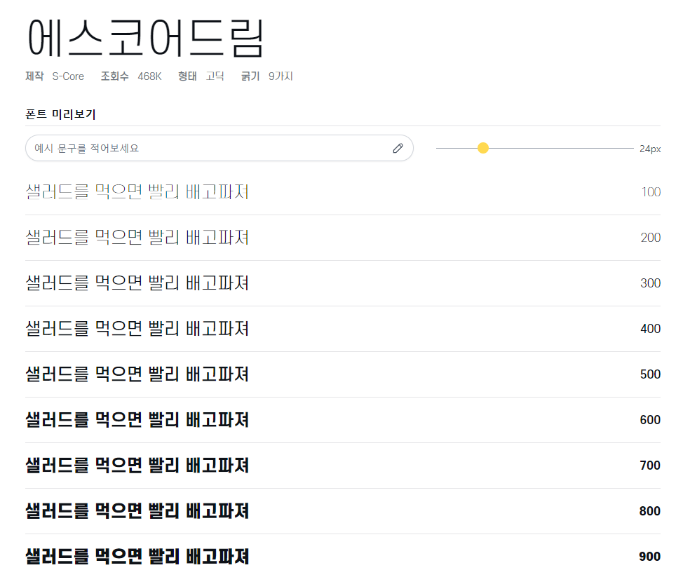The width and height of the screenshot is (676, 577).
Task: Click the S-Core creator name
Action: [68, 76]
